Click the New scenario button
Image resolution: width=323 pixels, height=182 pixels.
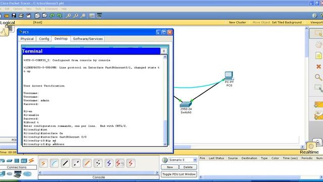[x=170, y=167]
